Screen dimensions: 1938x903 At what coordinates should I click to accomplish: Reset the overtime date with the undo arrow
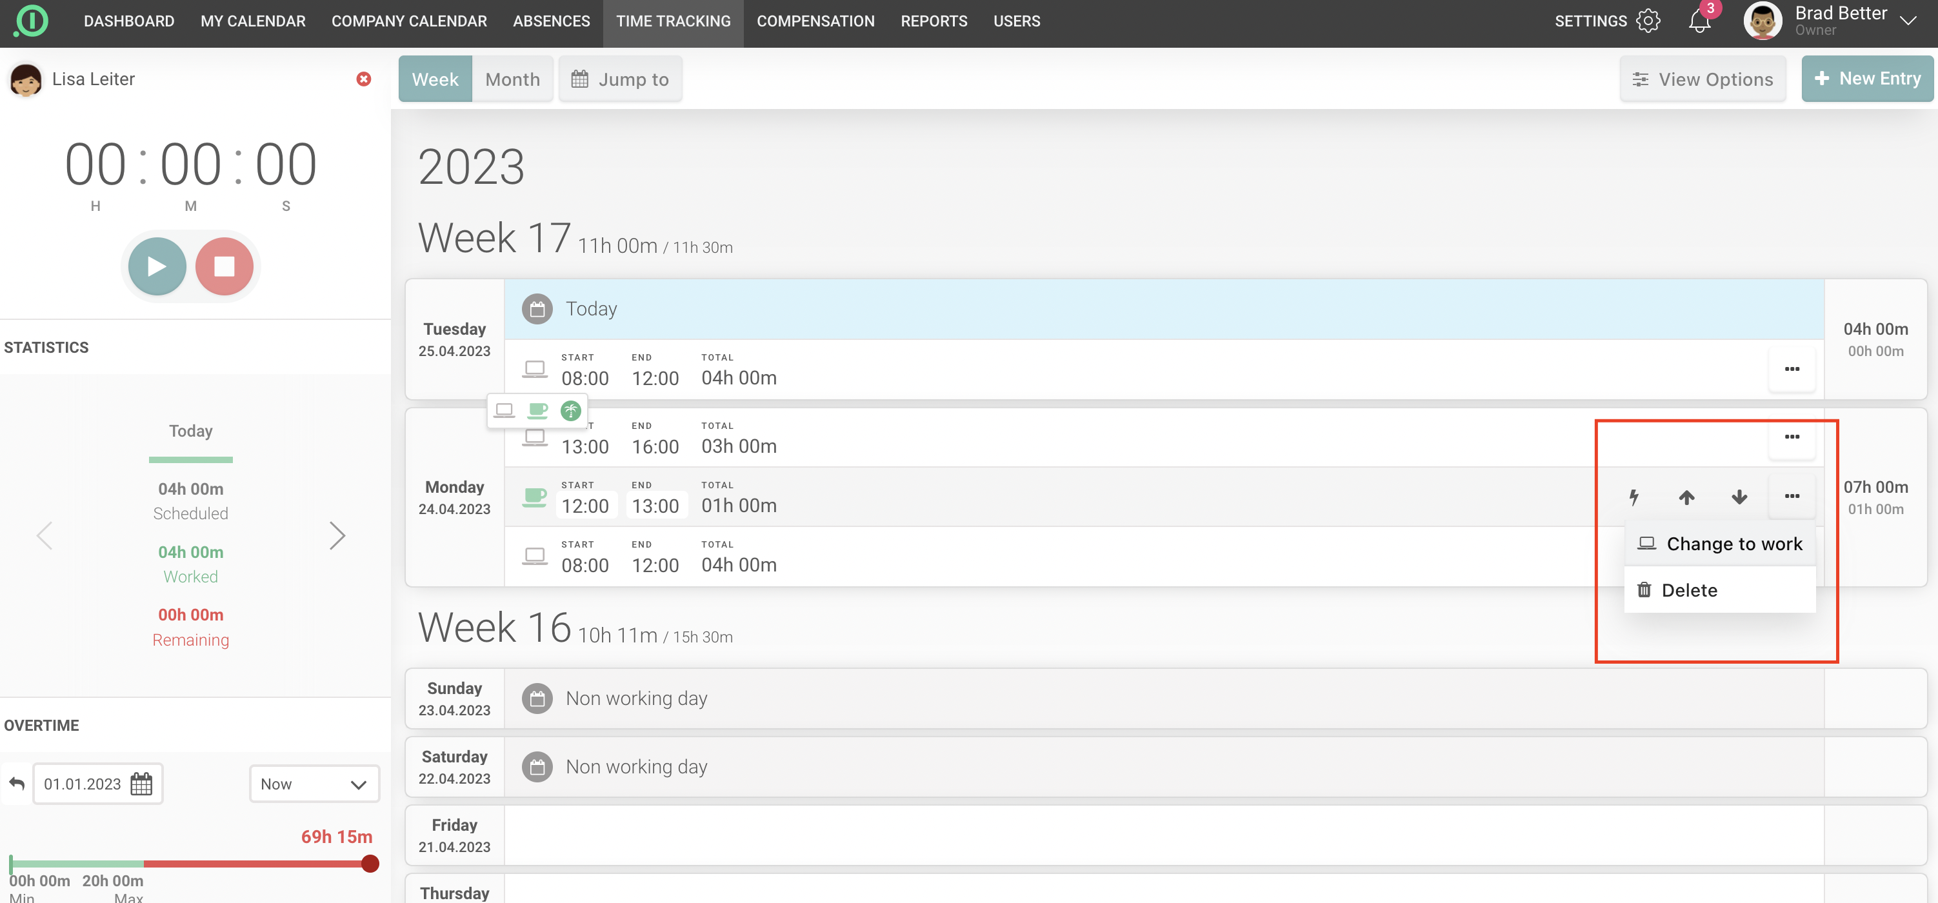[17, 784]
